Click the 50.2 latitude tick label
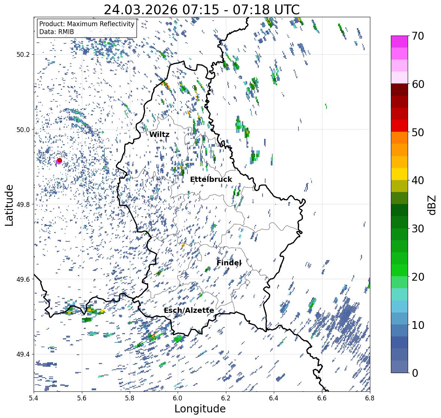The height and width of the screenshot is (418, 441). coord(23,55)
